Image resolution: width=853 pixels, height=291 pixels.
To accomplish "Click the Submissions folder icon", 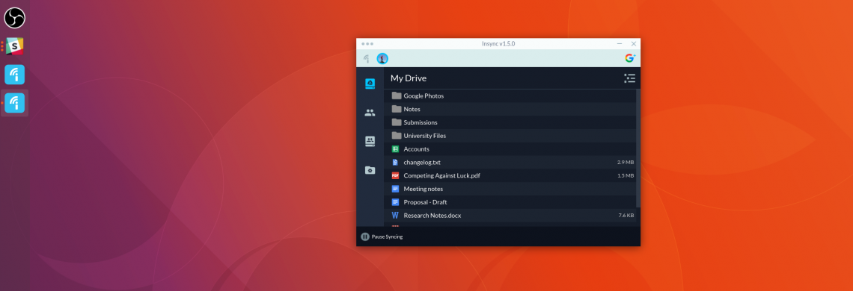I will 396,122.
